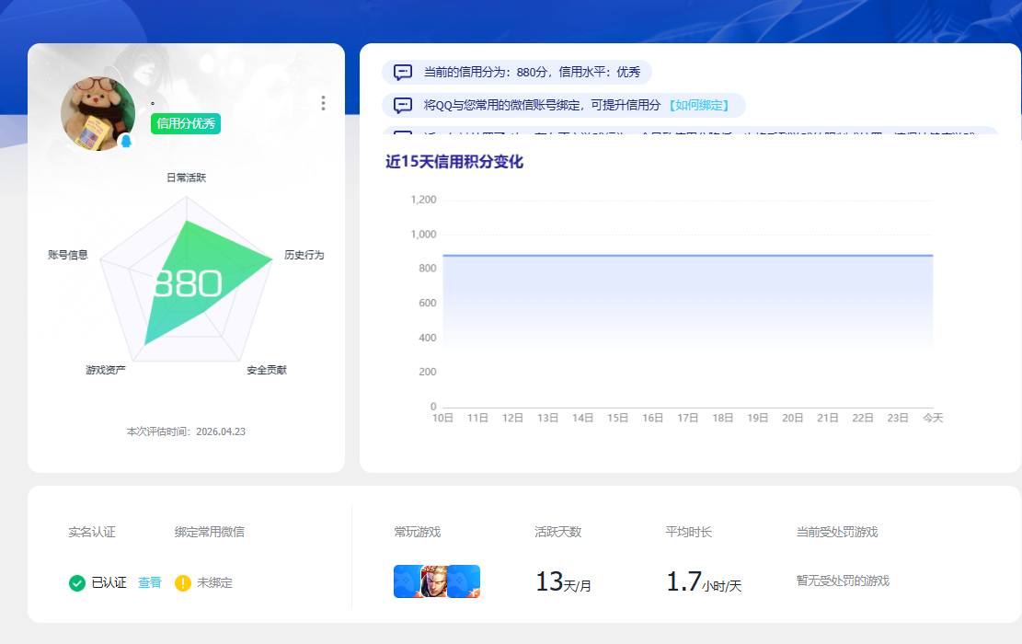Image resolution: width=1022 pixels, height=644 pixels.
Task: Click the 未绑定 status text
Action: point(214,582)
